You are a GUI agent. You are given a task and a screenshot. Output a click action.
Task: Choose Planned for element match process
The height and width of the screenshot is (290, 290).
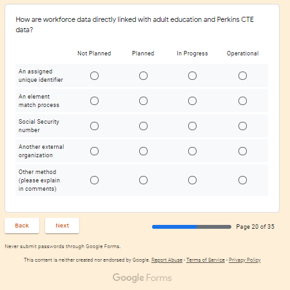[143, 101]
